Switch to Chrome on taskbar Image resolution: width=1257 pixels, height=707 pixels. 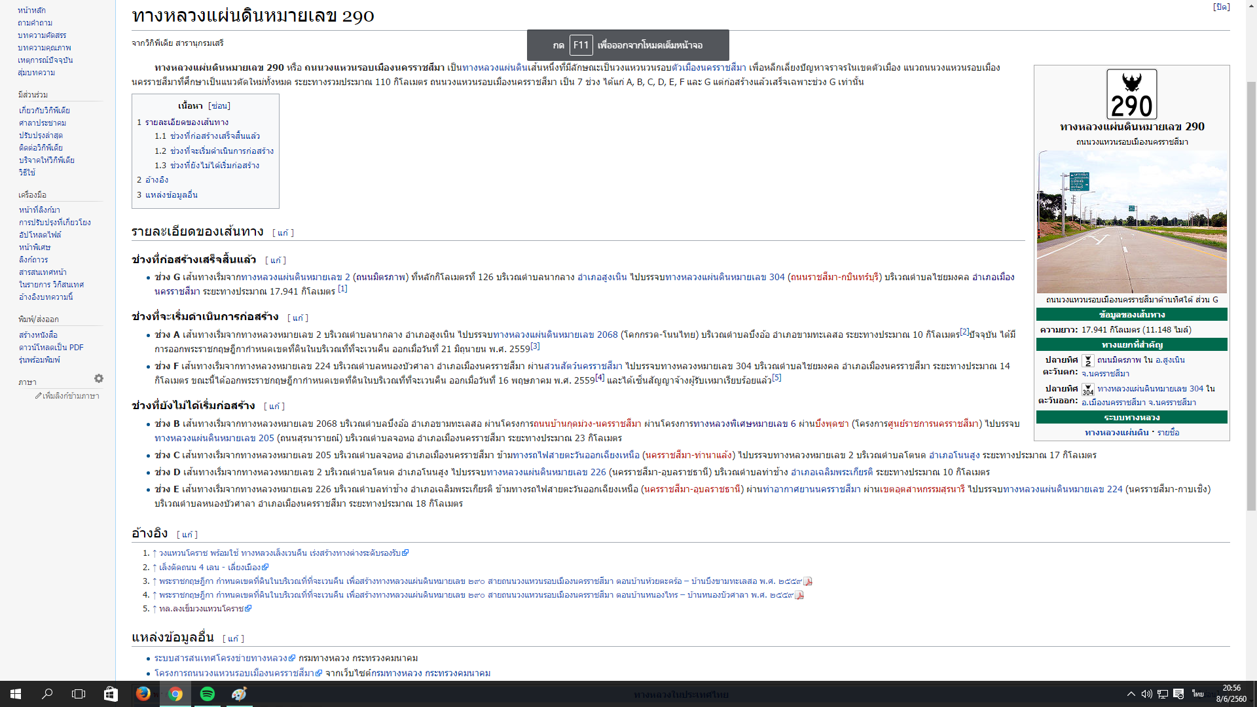[x=175, y=694]
